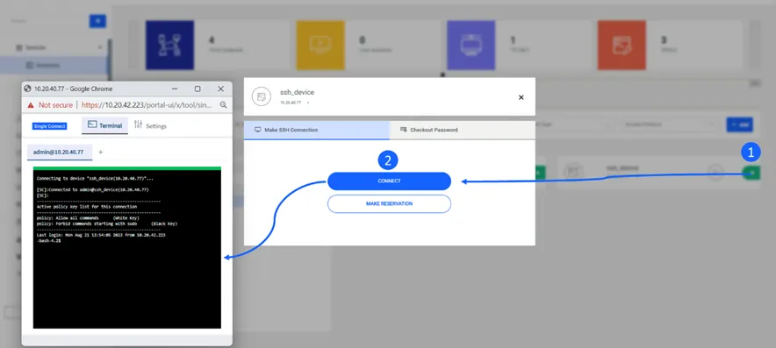This screenshot has width=776, height=348.
Task: Click the 'Allow all commands' policy line
Action: [88, 218]
